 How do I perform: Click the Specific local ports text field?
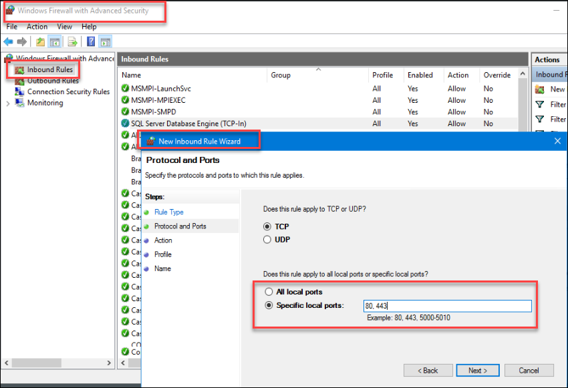(x=447, y=306)
